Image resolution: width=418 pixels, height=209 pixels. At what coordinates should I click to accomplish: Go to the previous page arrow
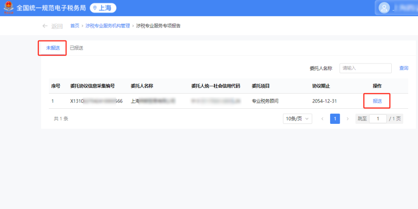pos(322,119)
